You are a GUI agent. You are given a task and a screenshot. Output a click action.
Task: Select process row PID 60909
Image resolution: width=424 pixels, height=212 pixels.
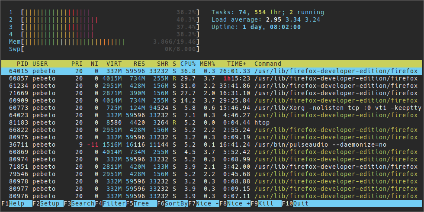point(212,100)
